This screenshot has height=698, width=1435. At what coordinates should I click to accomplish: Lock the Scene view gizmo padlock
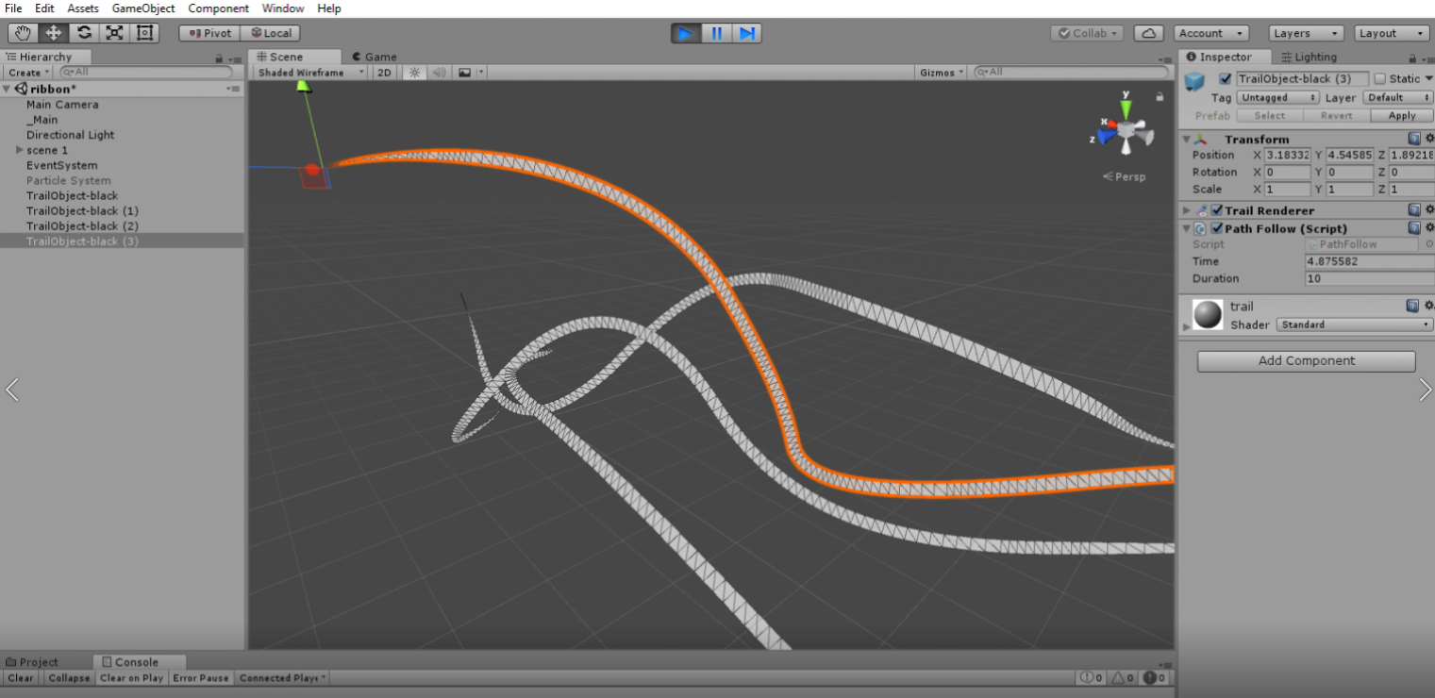point(1160,96)
